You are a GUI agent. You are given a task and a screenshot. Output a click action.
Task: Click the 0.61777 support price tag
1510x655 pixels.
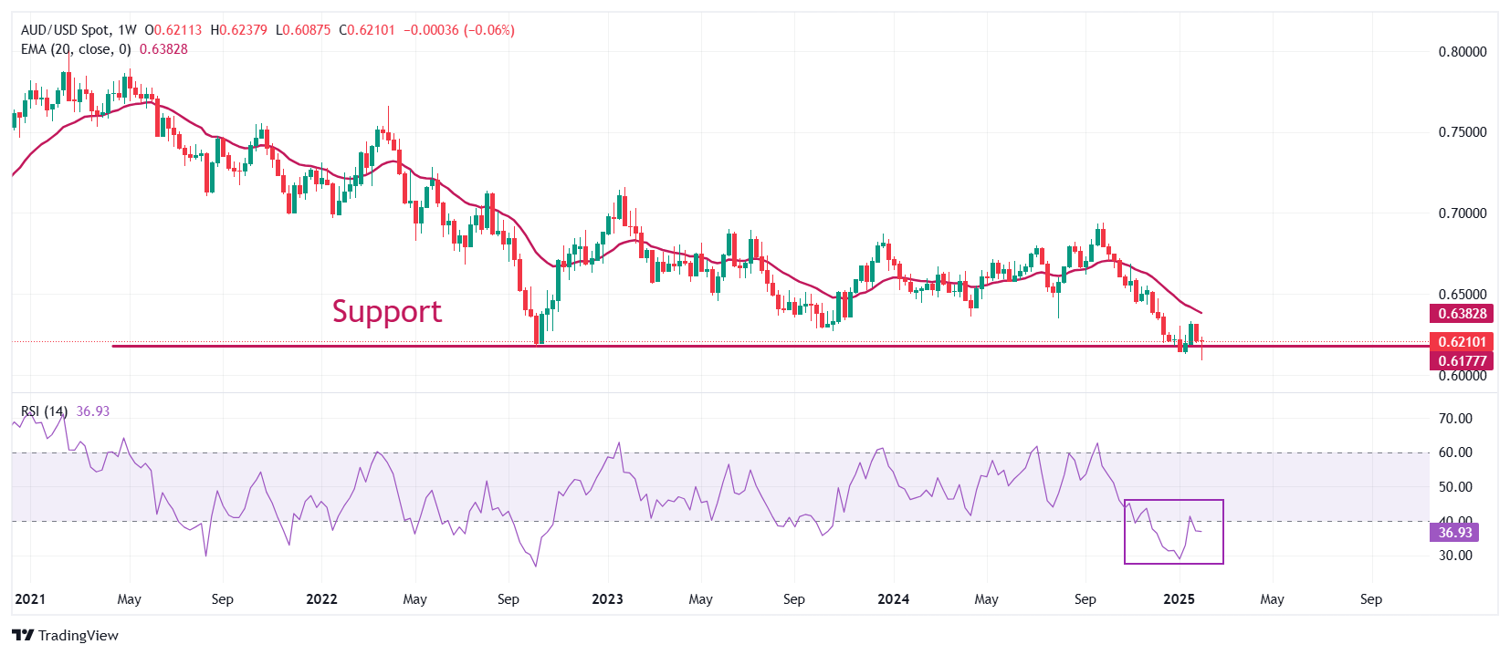(1462, 360)
